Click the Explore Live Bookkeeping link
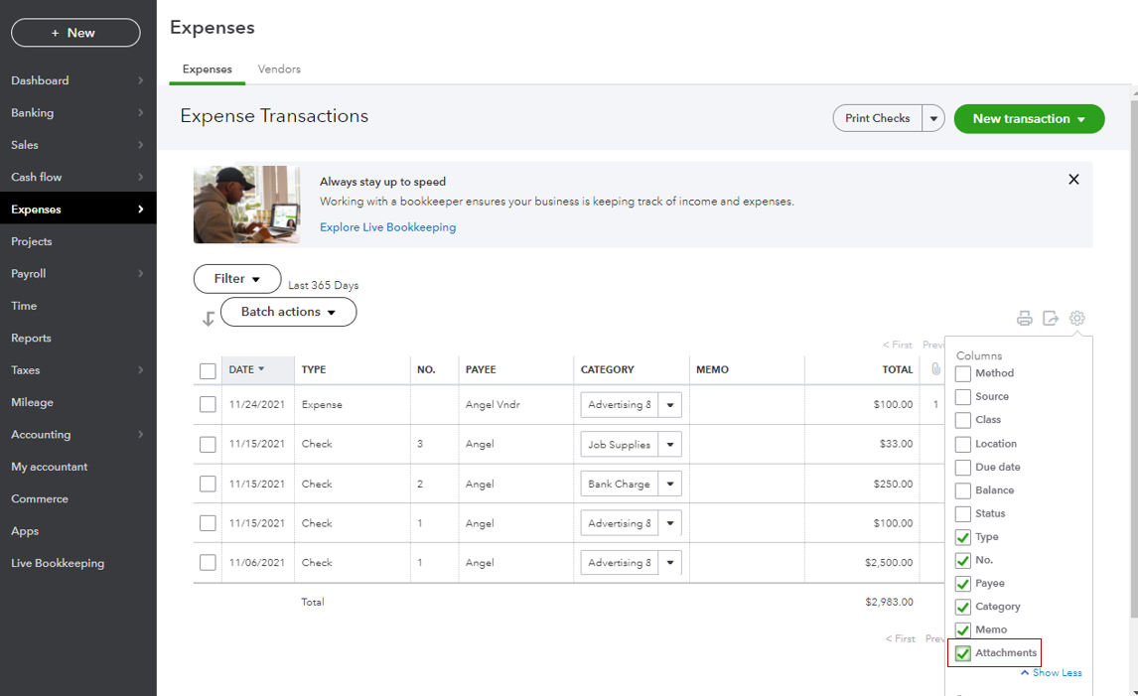Viewport: 1138px width, 696px height. [387, 227]
